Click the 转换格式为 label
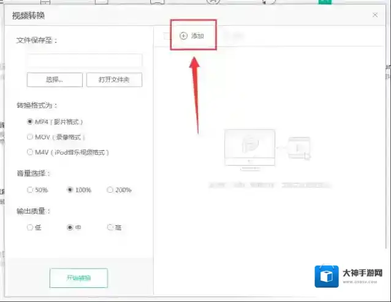391x302 pixels. click(x=37, y=106)
